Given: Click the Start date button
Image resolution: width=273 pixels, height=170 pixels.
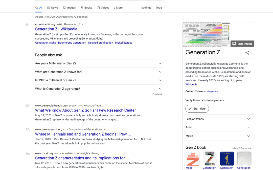Looking at the screenshot, I should point(197,109).
